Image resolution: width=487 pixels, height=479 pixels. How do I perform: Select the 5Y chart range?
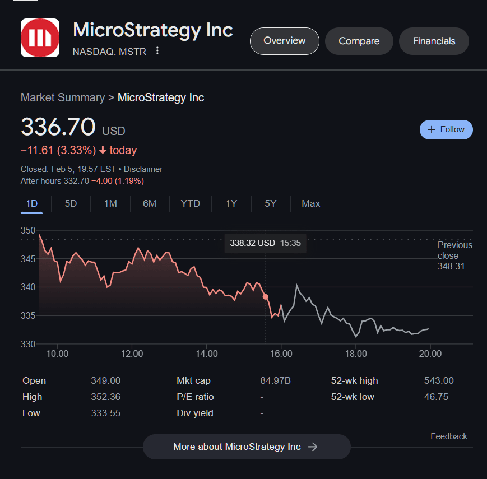[x=271, y=203]
